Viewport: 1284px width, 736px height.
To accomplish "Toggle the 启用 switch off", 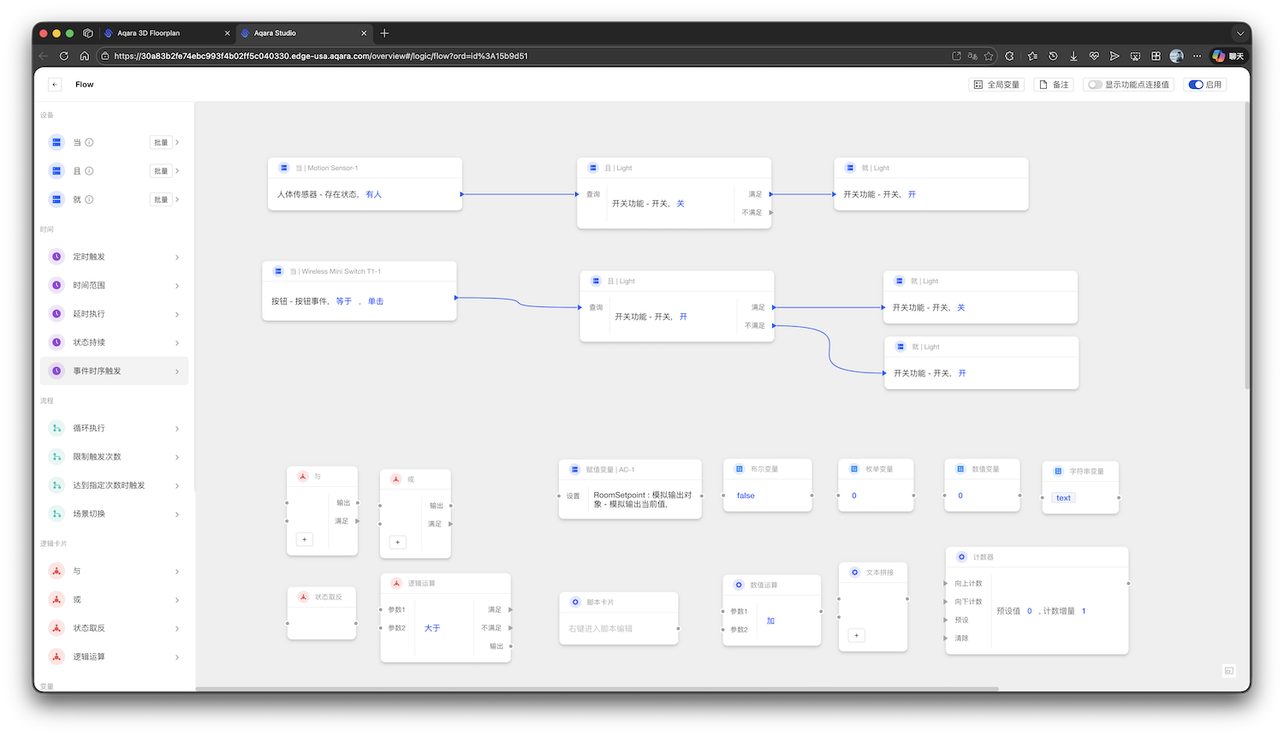I will [1196, 85].
